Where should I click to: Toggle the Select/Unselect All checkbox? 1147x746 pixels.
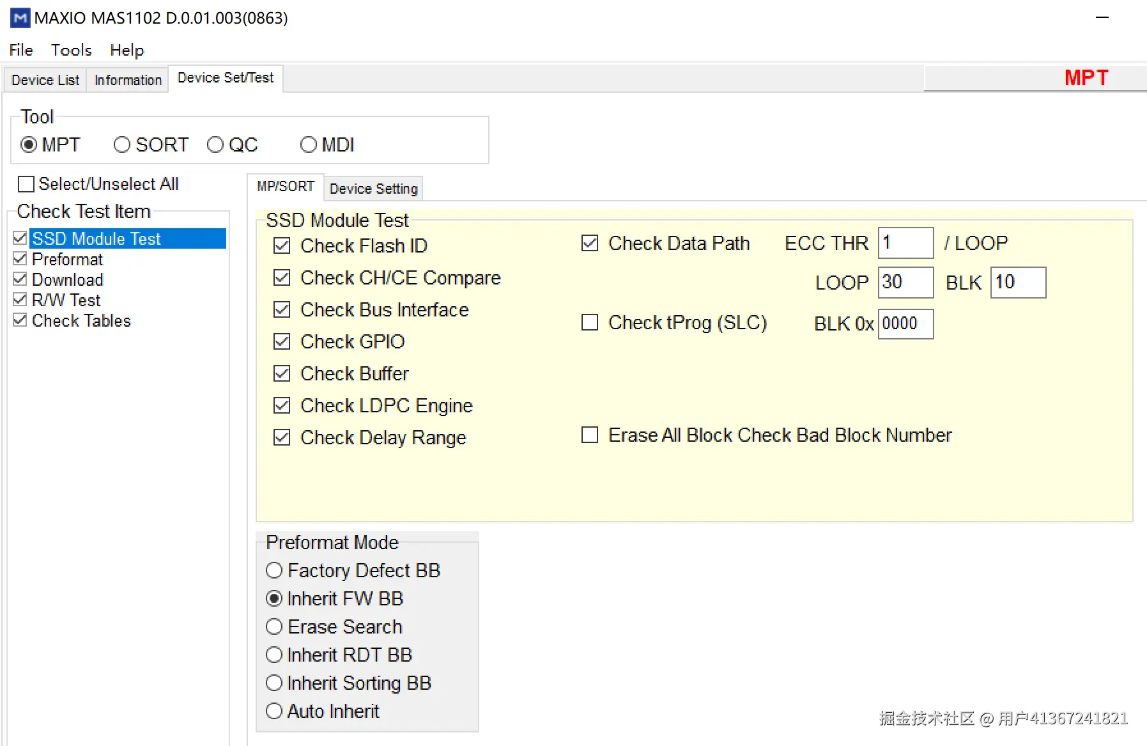(26, 184)
